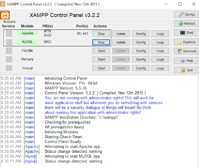This screenshot has height=168, width=199.
Task: Open the Tomcat Logs menu
Action: pos(160,68)
